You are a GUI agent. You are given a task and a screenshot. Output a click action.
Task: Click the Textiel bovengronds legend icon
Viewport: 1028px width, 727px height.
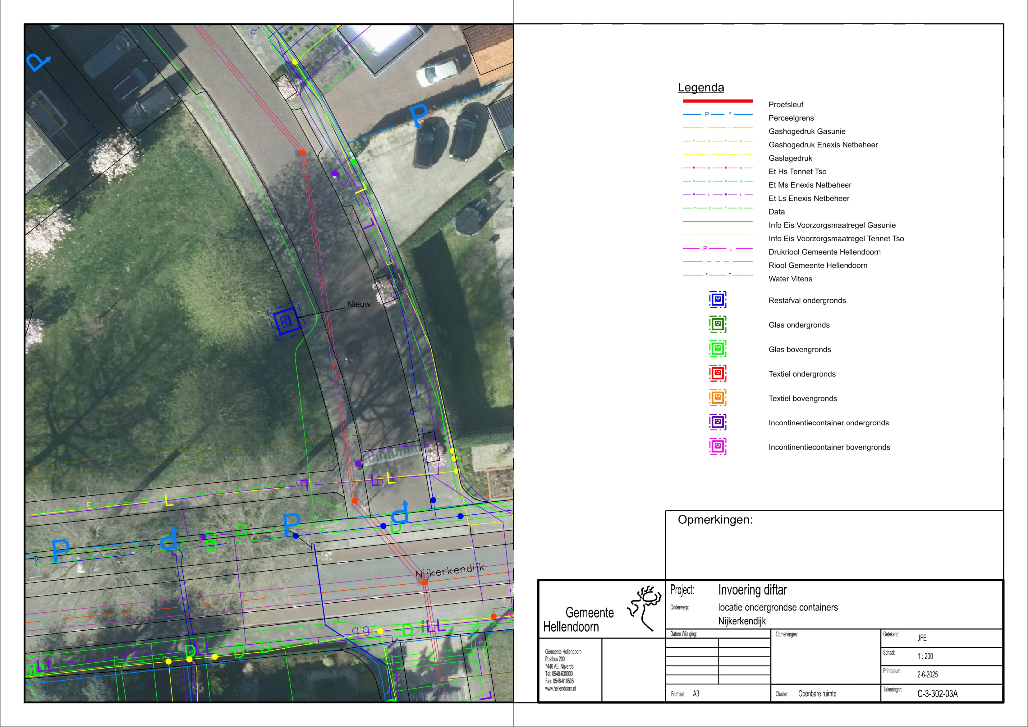click(x=717, y=398)
